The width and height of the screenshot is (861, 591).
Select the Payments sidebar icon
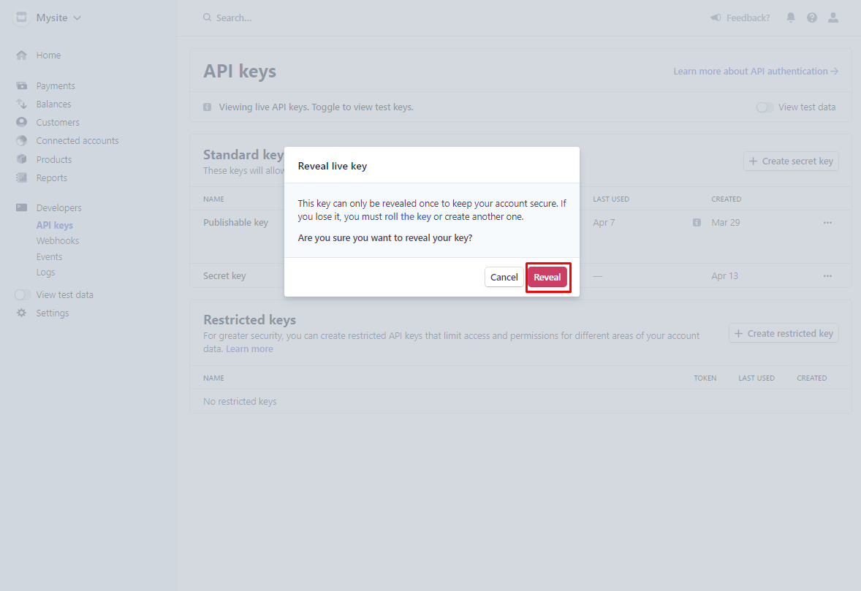click(22, 85)
